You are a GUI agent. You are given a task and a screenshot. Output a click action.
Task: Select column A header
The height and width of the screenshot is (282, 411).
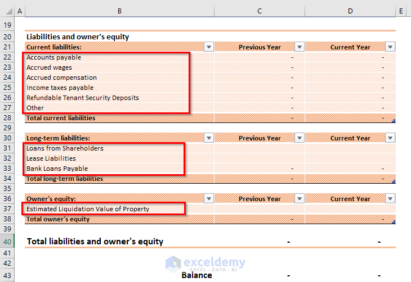[x=20, y=11]
